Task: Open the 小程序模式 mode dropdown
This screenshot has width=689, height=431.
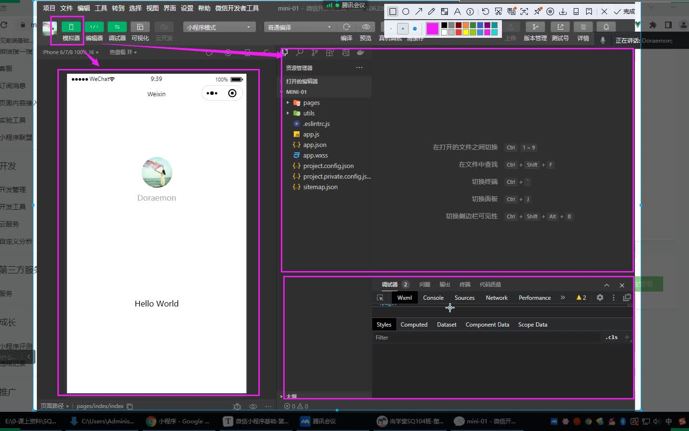Action: 219,27
